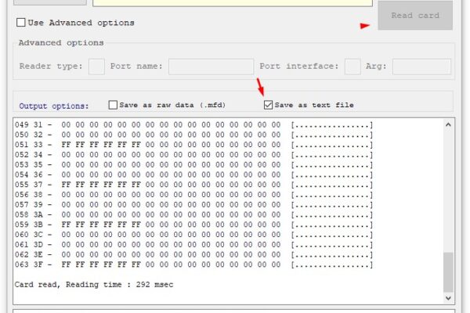This screenshot has width=470, height=313.
Task: Click the 'Card read, Reading time' status line
Action: click(x=94, y=284)
